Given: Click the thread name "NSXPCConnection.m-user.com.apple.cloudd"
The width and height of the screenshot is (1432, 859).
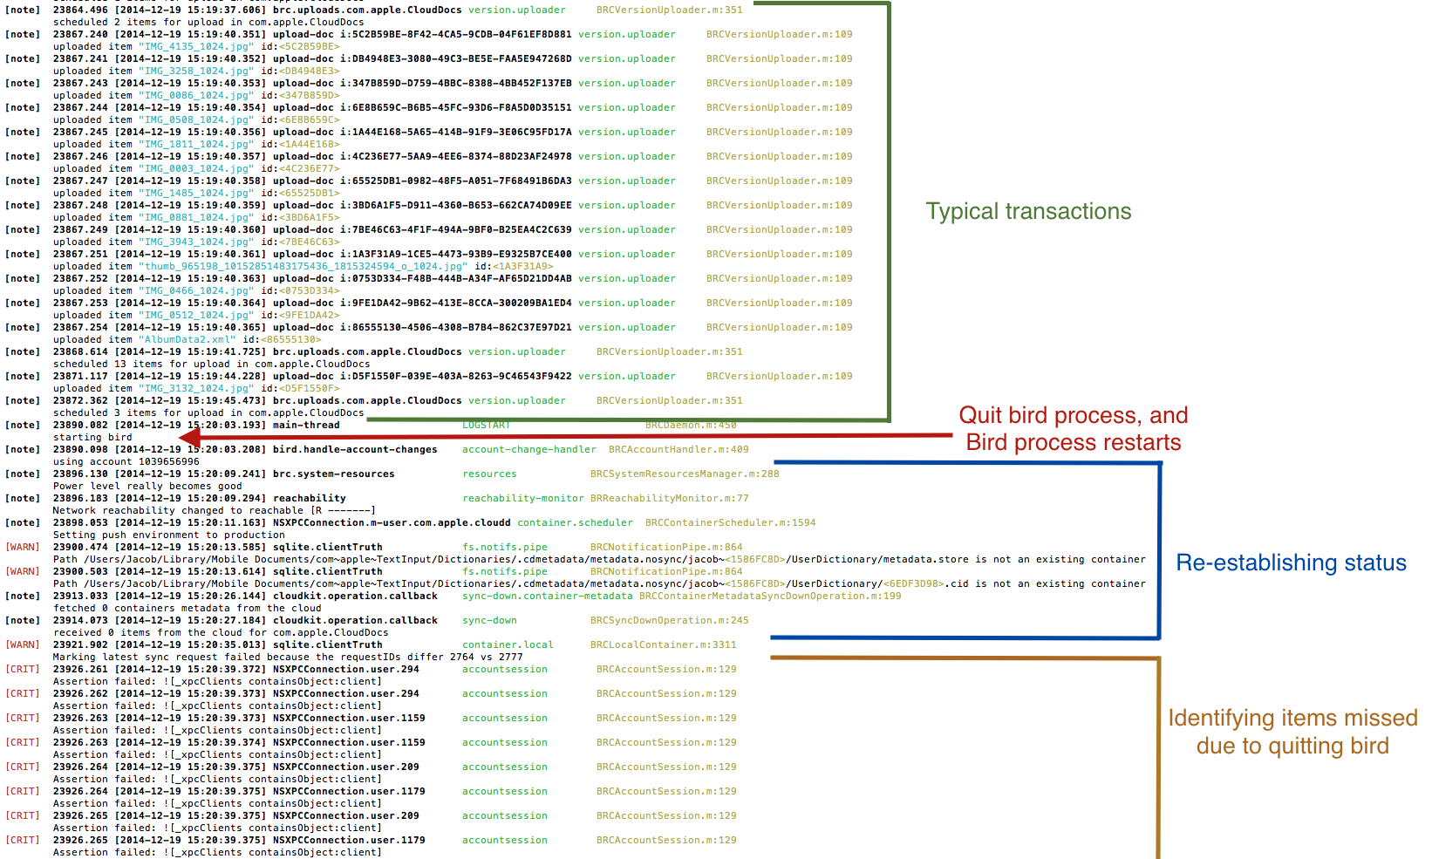Looking at the screenshot, I should (x=392, y=523).
